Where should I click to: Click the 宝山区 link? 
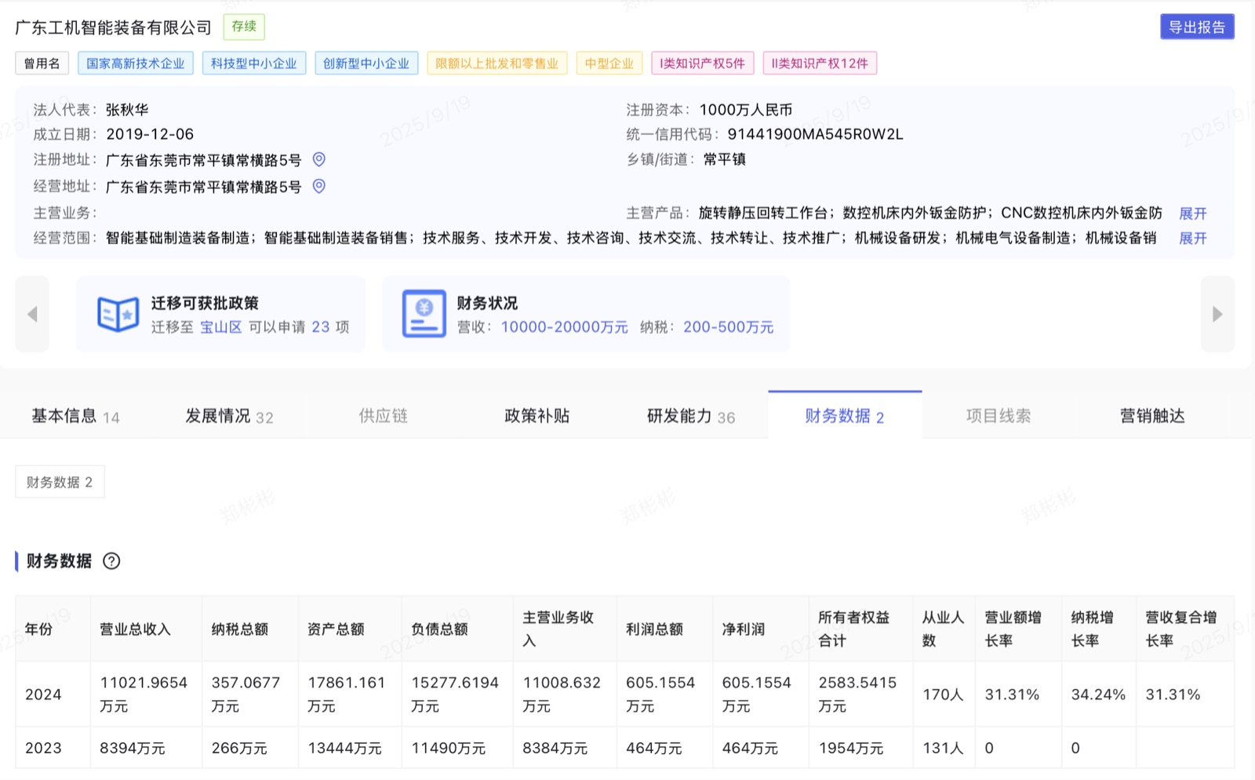(221, 326)
